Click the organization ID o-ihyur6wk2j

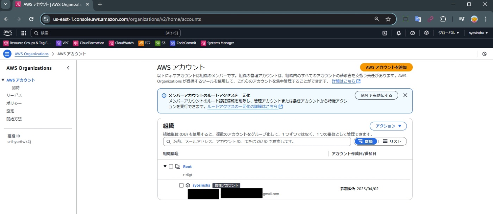pyautogui.click(x=19, y=141)
